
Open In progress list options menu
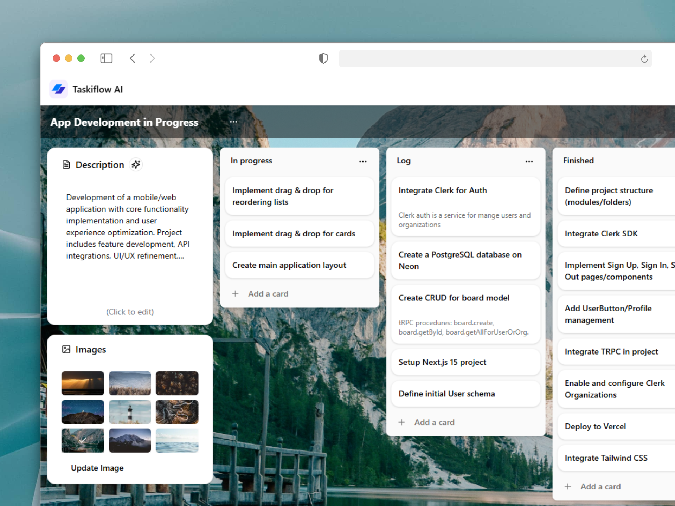(x=363, y=161)
